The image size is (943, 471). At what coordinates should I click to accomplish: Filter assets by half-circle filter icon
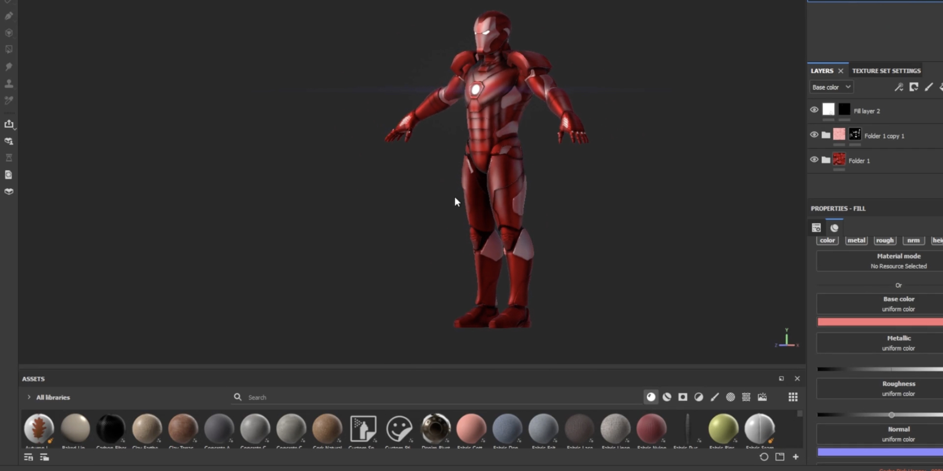(x=699, y=397)
